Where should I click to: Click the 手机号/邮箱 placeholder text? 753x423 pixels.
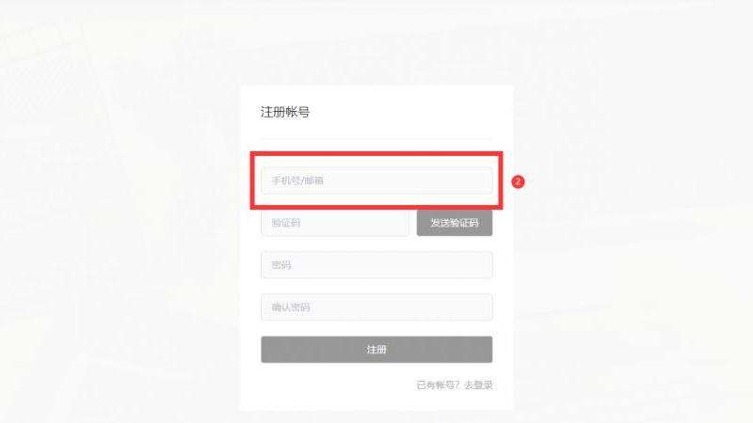[297, 180]
